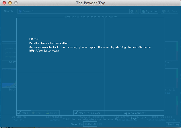Click the powdertoy.co.uk URL text
Viewport: 181px width, 128px height.
tap(44, 51)
